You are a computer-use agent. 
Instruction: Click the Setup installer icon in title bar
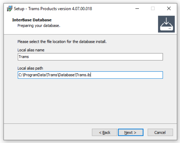coord(9,8)
